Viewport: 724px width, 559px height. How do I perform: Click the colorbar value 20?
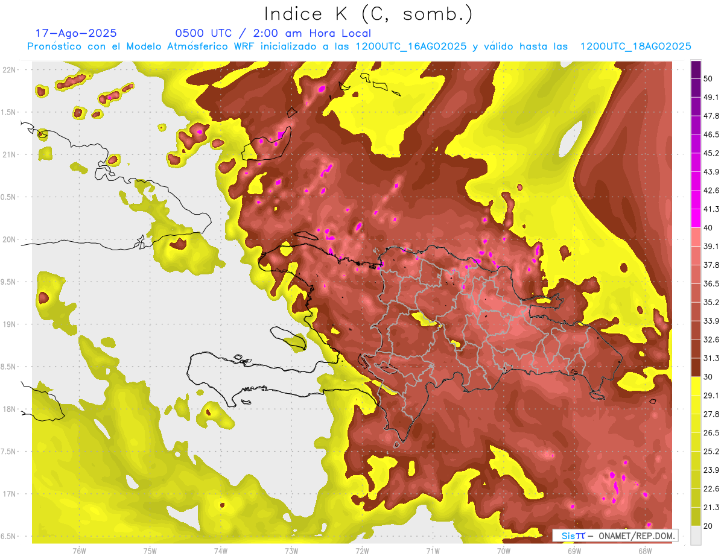[708, 526]
